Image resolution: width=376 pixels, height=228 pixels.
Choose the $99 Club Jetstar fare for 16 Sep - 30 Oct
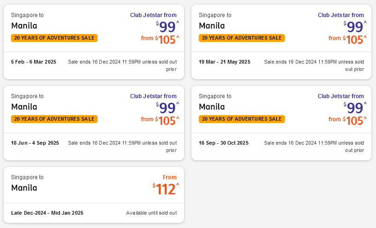(x=355, y=108)
